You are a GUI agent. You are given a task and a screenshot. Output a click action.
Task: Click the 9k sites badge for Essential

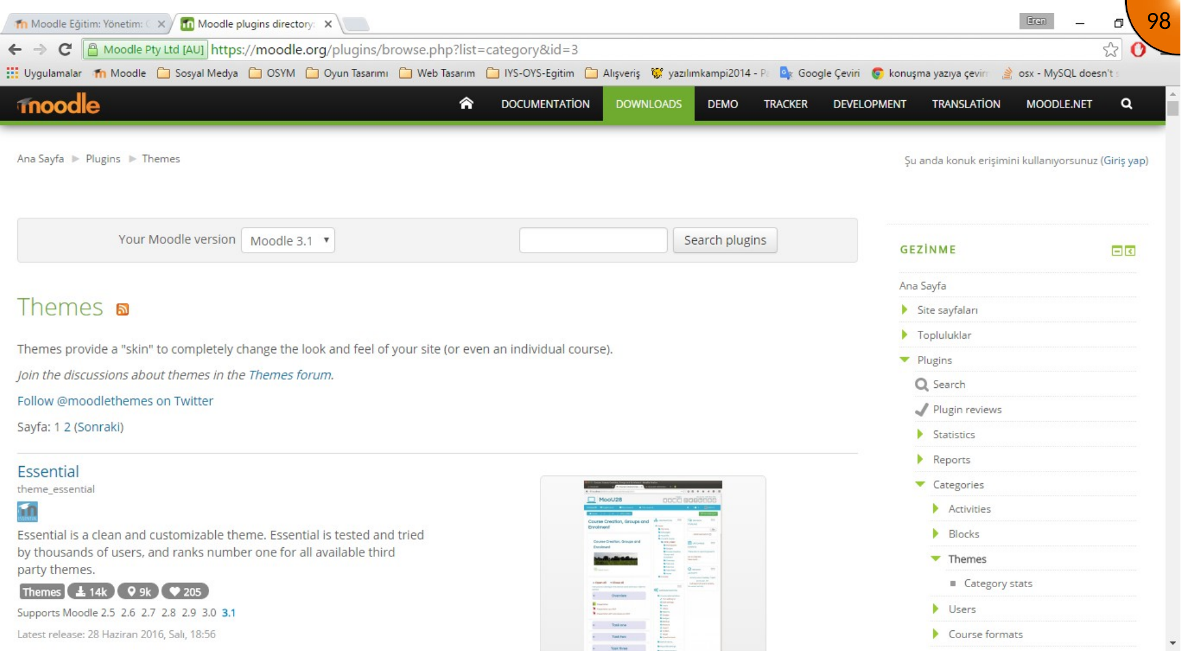pos(138,591)
